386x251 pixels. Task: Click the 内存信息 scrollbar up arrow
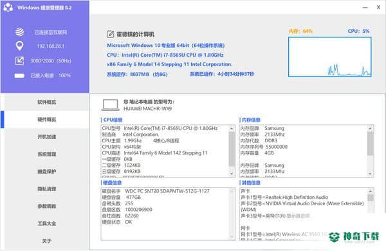pos(371,129)
